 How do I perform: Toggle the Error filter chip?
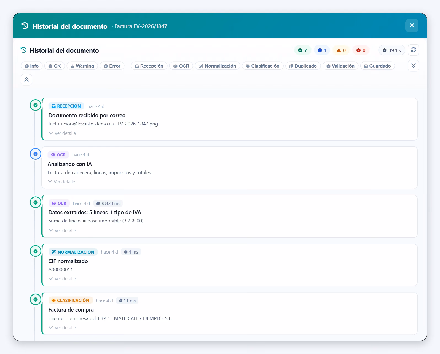click(112, 66)
